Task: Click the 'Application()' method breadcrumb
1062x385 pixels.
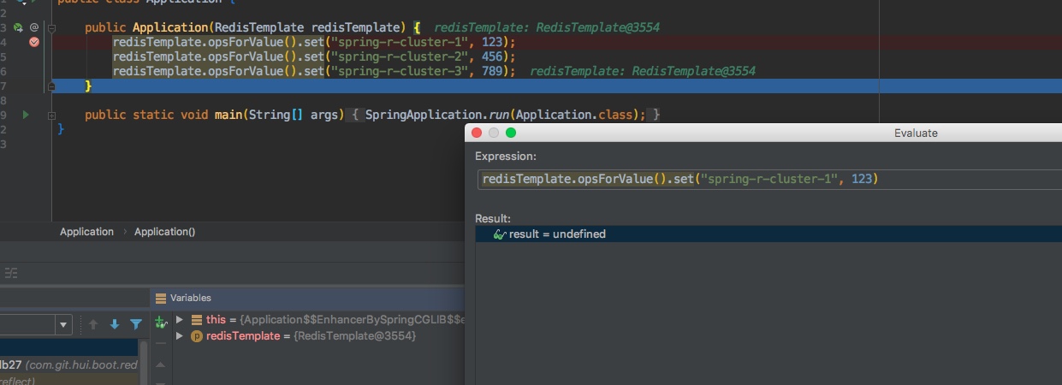Action: [164, 232]
